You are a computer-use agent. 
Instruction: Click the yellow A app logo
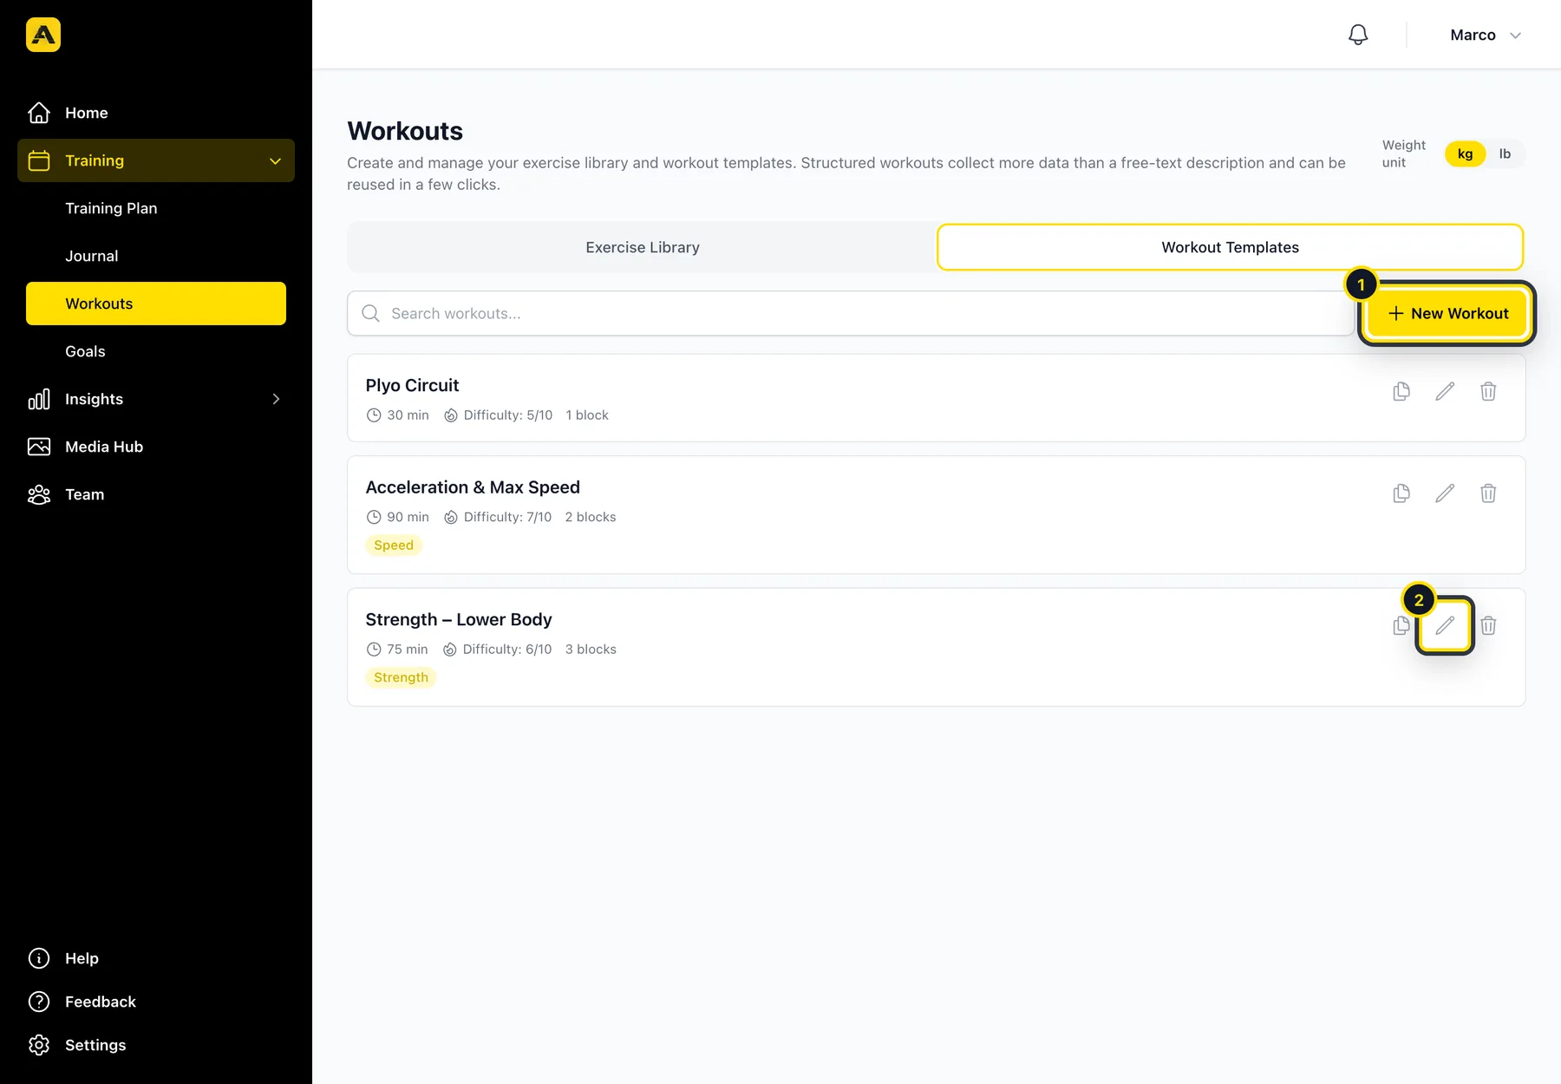pos(43,35)
